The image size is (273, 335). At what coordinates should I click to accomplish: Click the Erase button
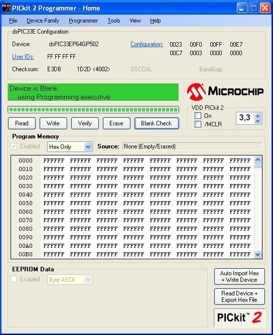click(116, 123)
